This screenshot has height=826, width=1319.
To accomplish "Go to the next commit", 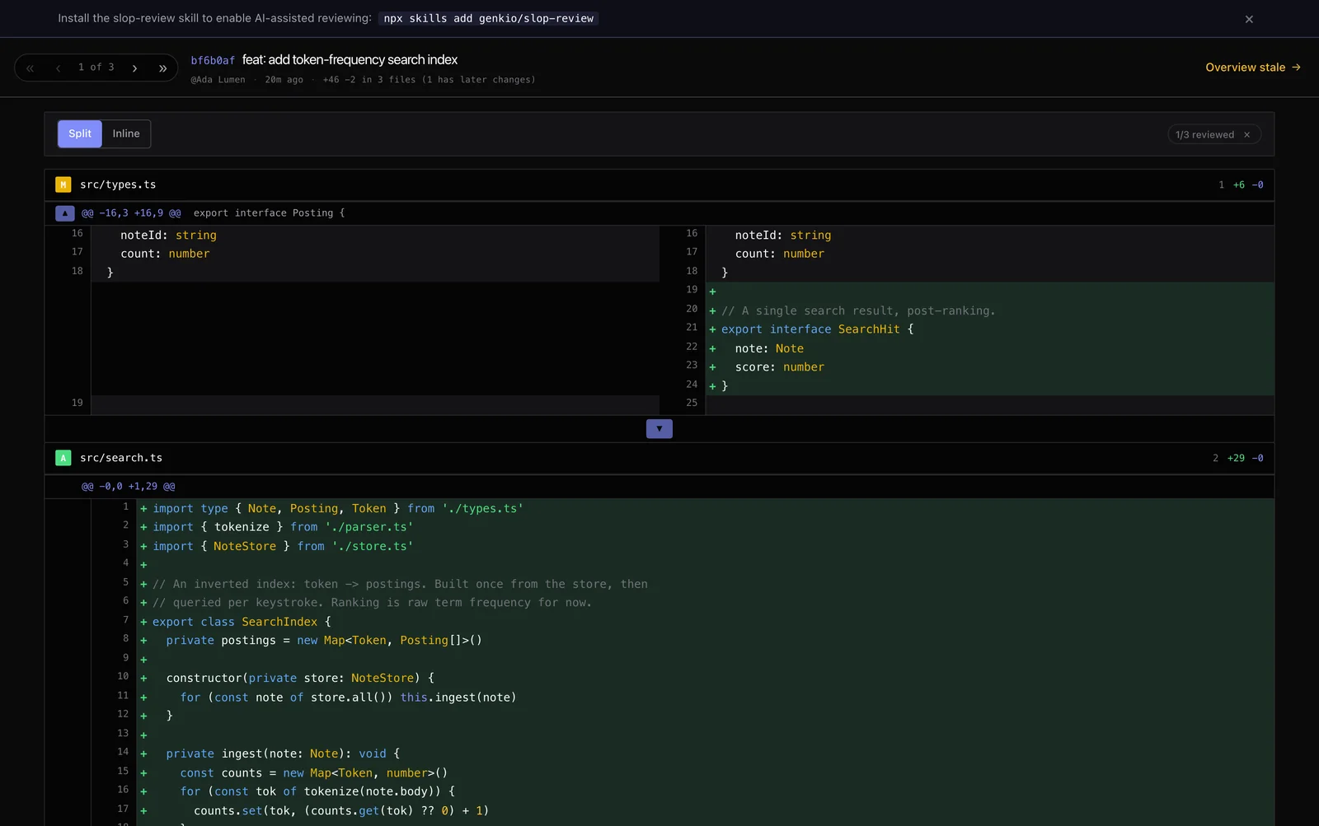I will pos(134,68).
